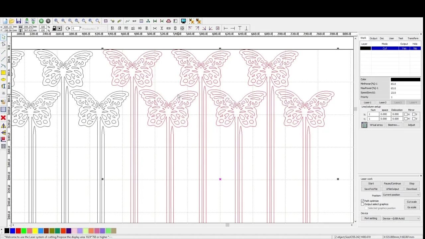Screen dimensions: 425x239
Task: Select the Cut layer row mode cell
Action: click(384, 48)
